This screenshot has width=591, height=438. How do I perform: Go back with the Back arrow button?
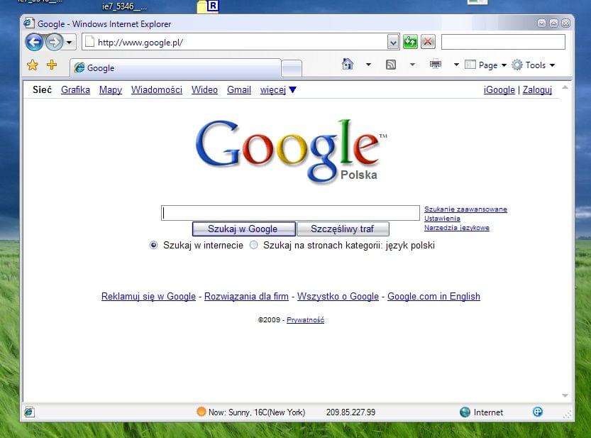34,42
